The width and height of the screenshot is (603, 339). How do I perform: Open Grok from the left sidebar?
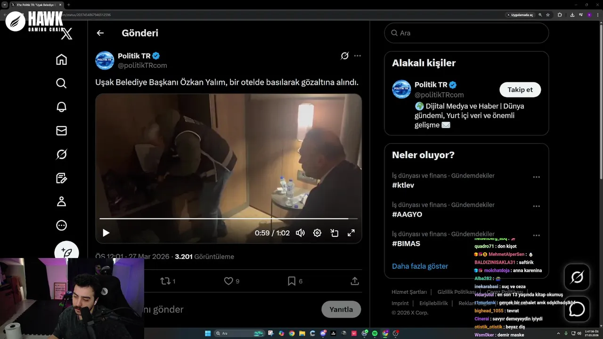(61, 154)
